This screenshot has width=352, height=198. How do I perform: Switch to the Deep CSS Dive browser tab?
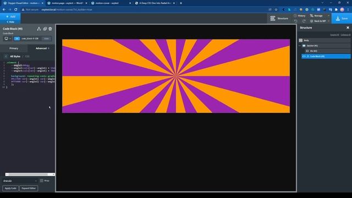pos(155,3)
